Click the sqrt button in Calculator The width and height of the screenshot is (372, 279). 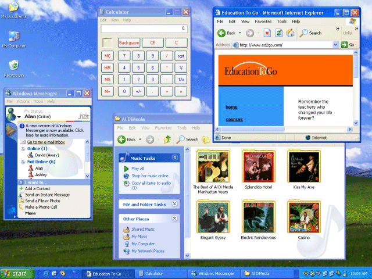click(181, 56)
